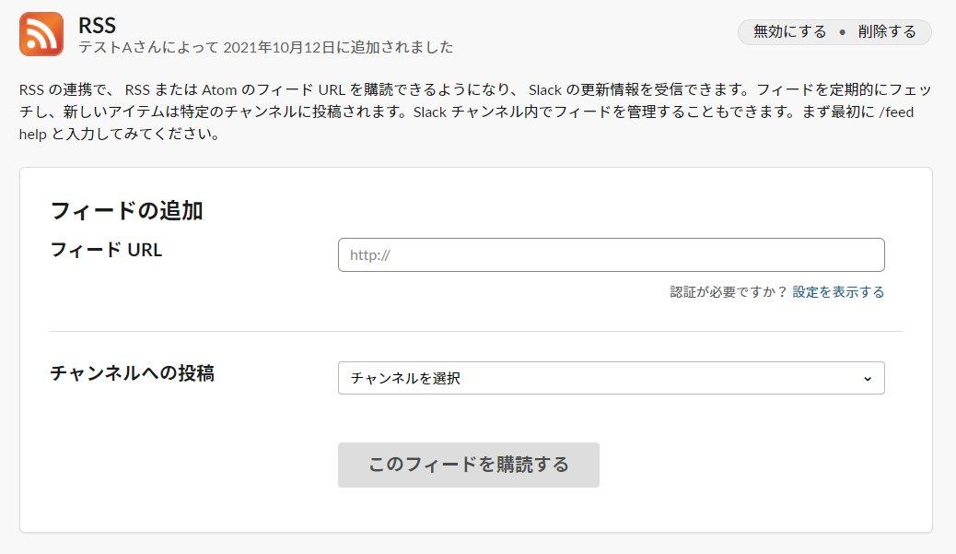The height and width of the screenshot is (554, 956).
Task: Focus the フィード URL http:// input field
Action: pyautogui.click(x=611, y=255)
